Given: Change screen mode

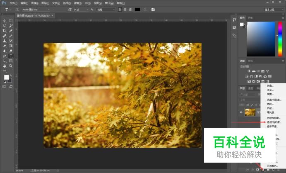Looking at the screenshot, I should 11,87.
